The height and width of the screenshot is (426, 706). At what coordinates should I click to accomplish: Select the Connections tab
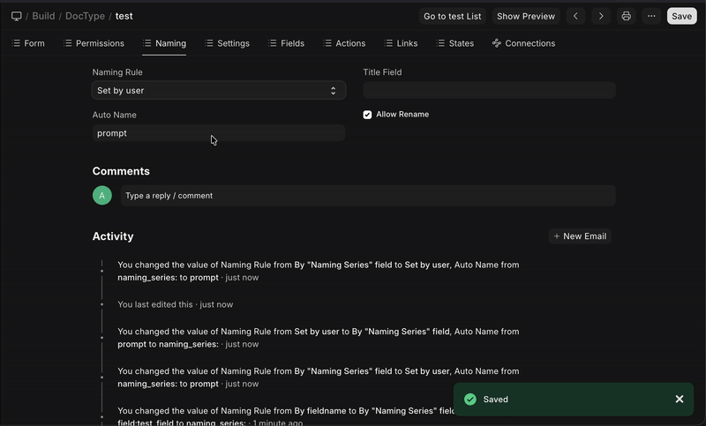point(524,43)
